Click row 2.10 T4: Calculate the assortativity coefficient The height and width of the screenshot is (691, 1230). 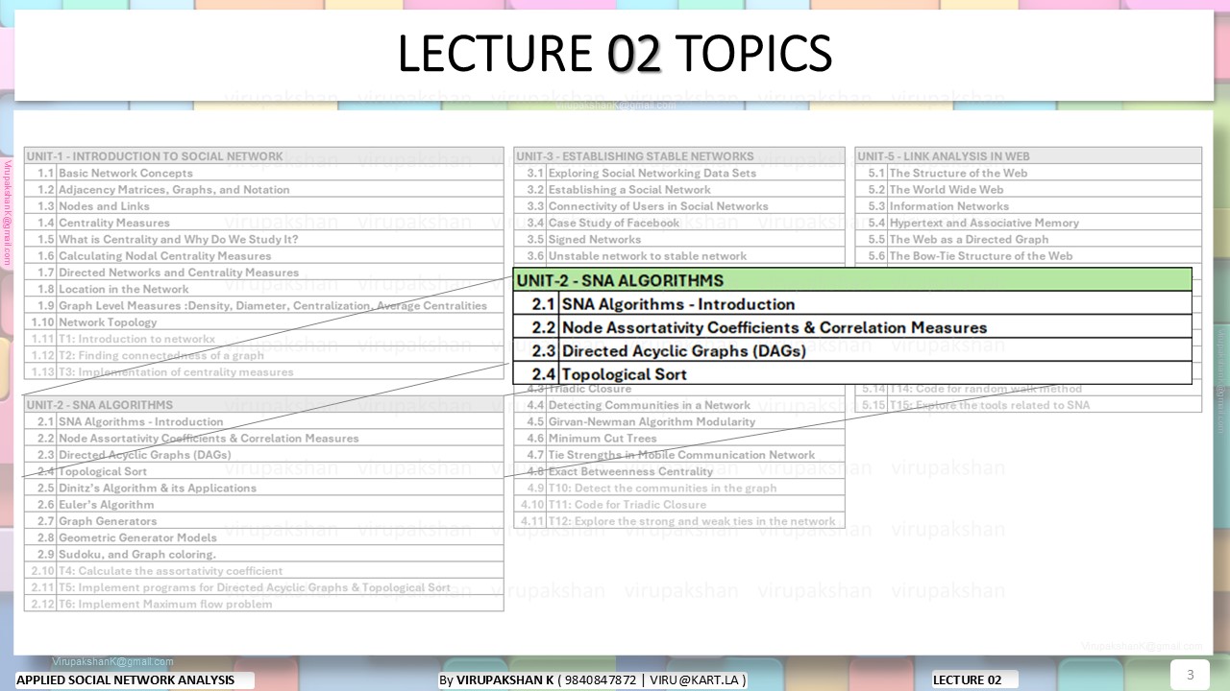[263, 571]
